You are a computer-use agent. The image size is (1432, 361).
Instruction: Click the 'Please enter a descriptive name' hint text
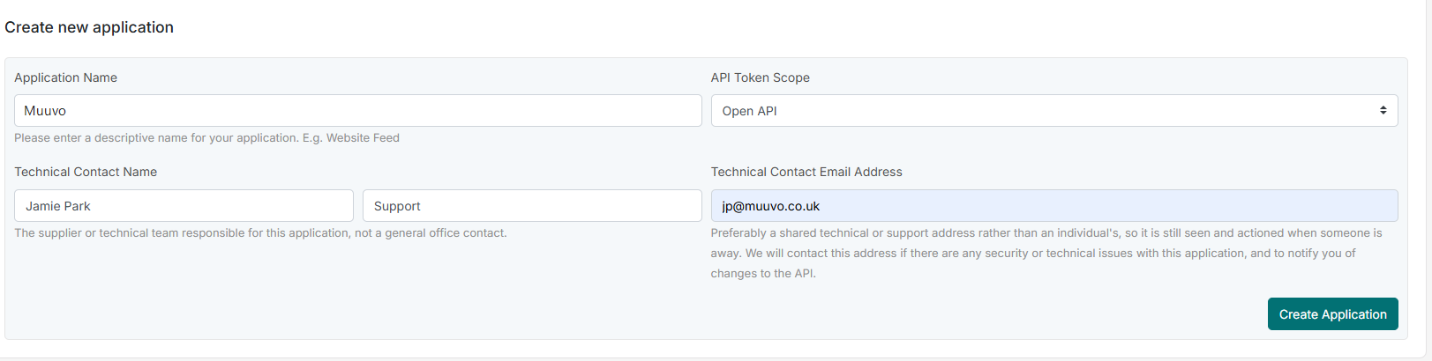(206, 138)
